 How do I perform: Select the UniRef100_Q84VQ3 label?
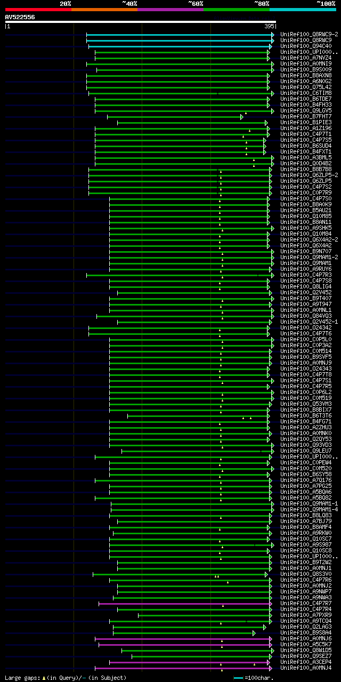click(x=306, y=316)
